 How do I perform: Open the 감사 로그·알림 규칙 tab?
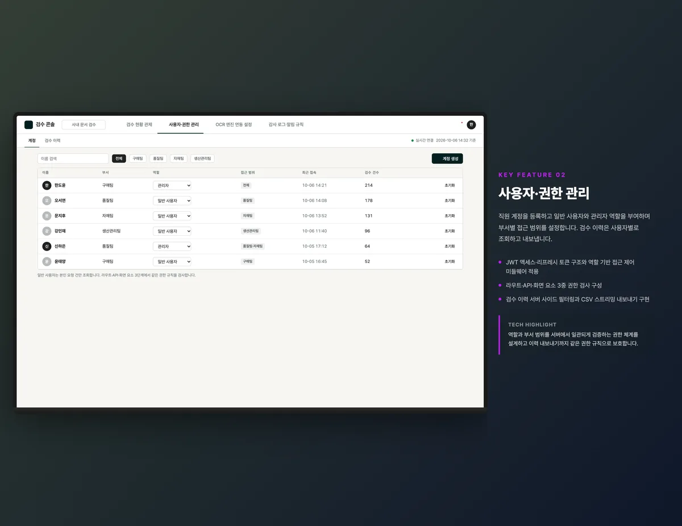[286, 124]
